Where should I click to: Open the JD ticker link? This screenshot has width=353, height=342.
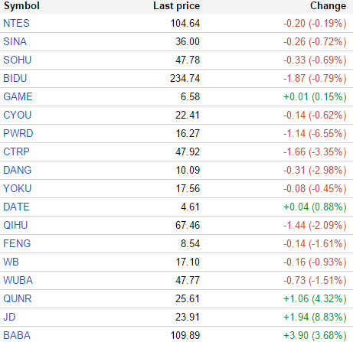coord(9,317)
